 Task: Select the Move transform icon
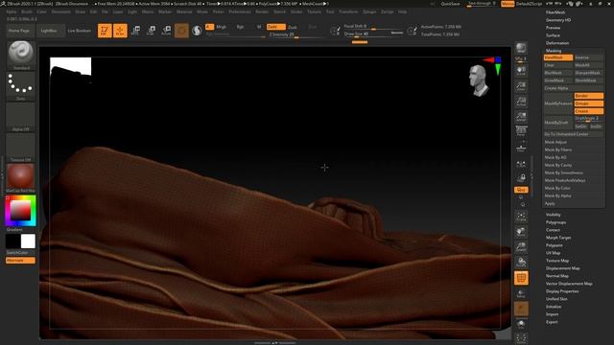coord(135,31)
